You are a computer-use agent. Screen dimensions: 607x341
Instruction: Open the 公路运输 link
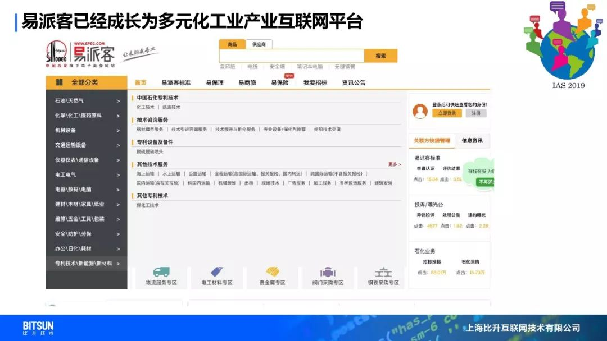197,174
